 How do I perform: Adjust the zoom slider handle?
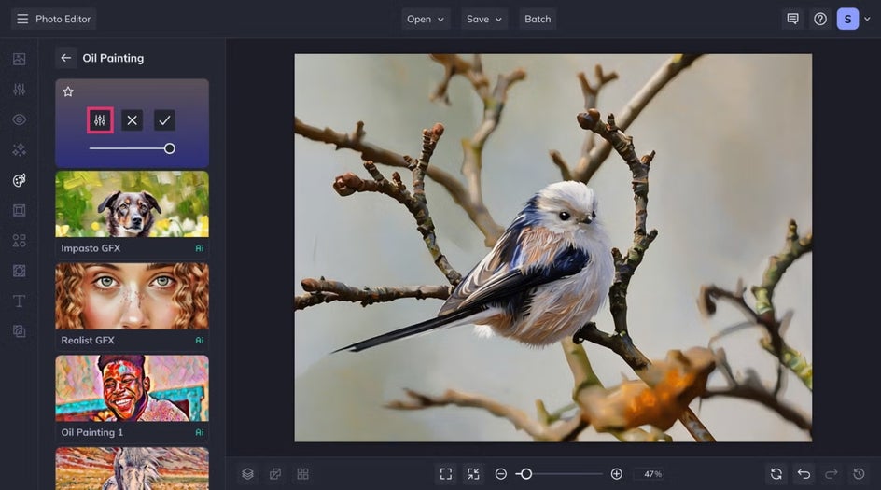pyautogui.click(x=526, y=474)
